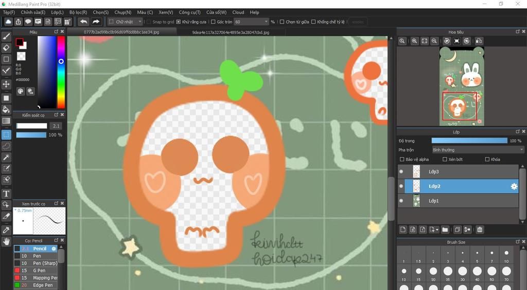The image size is (527, 290).
Task: Click the Redo arrow button
Action: click(x=96, y=22)
